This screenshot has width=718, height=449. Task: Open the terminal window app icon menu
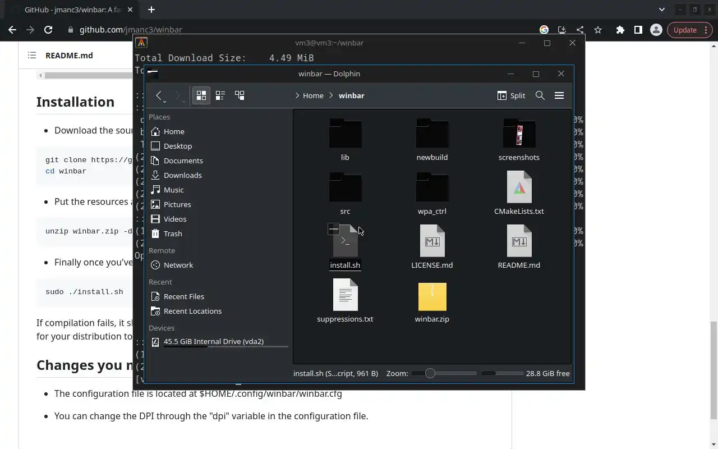[x=141, y=43]
